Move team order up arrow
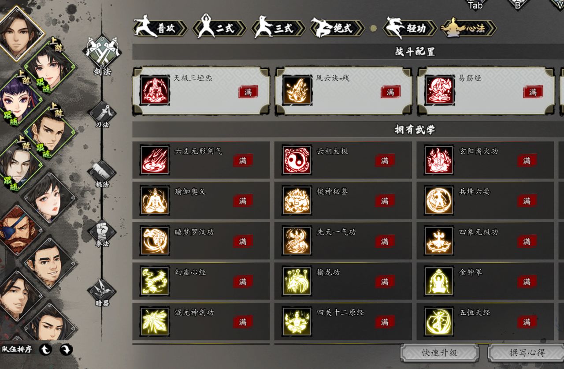 (x=45, y=350)
